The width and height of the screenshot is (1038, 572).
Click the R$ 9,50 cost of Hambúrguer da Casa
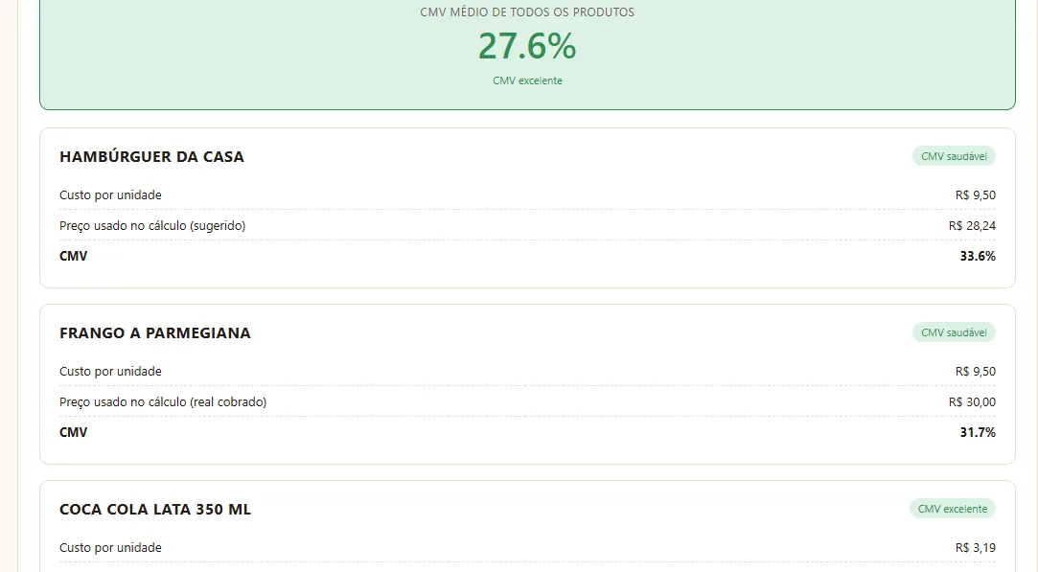click(975, 195)
